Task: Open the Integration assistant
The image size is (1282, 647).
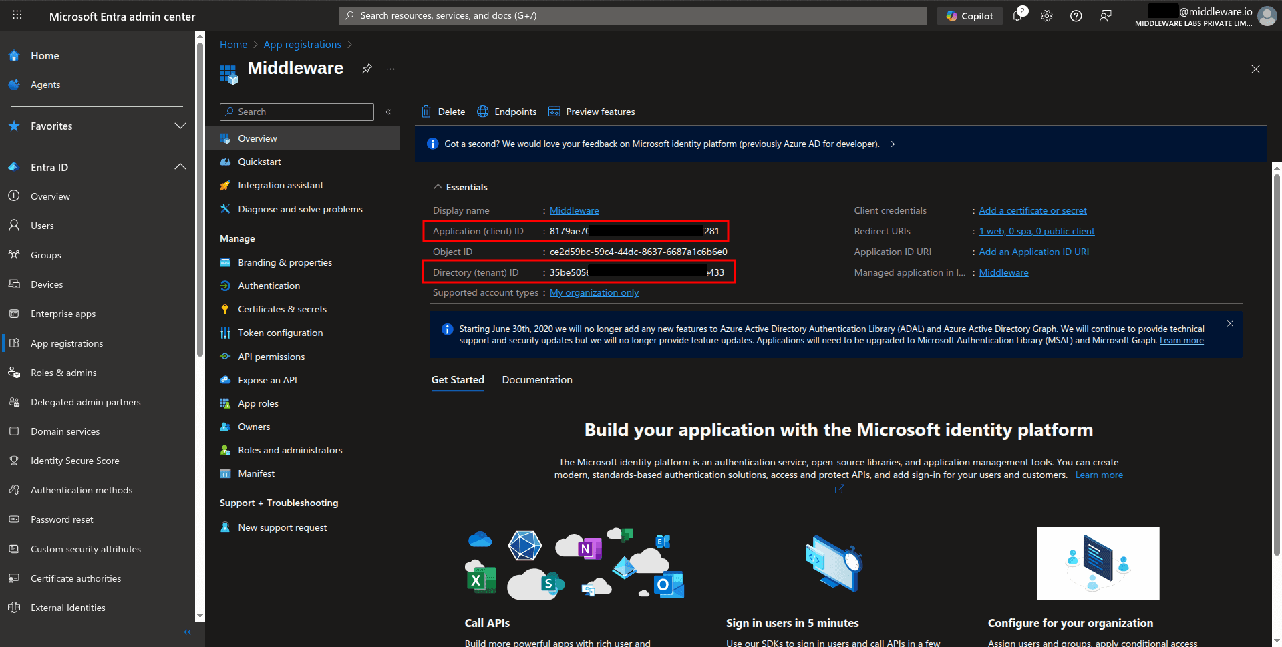Action: point(281,185)
